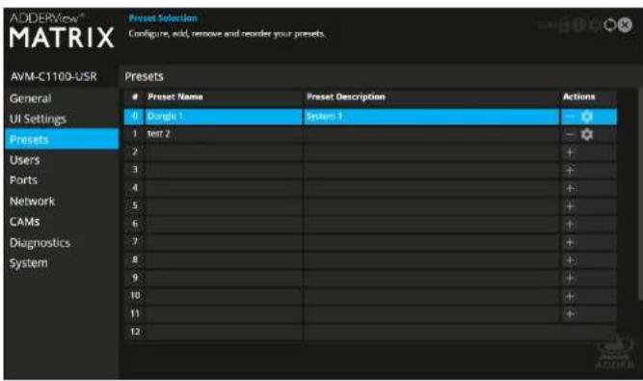Select the Presets sidebar entry

(x=62, y=139)
